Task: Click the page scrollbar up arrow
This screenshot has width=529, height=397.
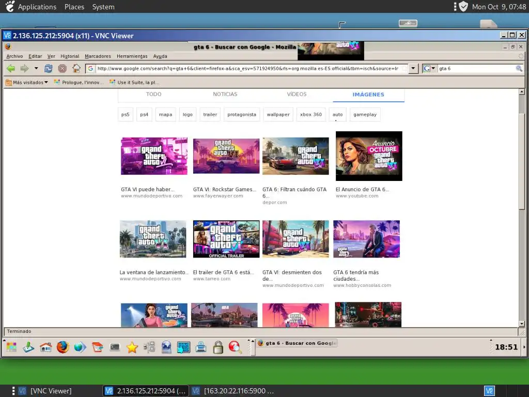Action: (x=522, y=91)
